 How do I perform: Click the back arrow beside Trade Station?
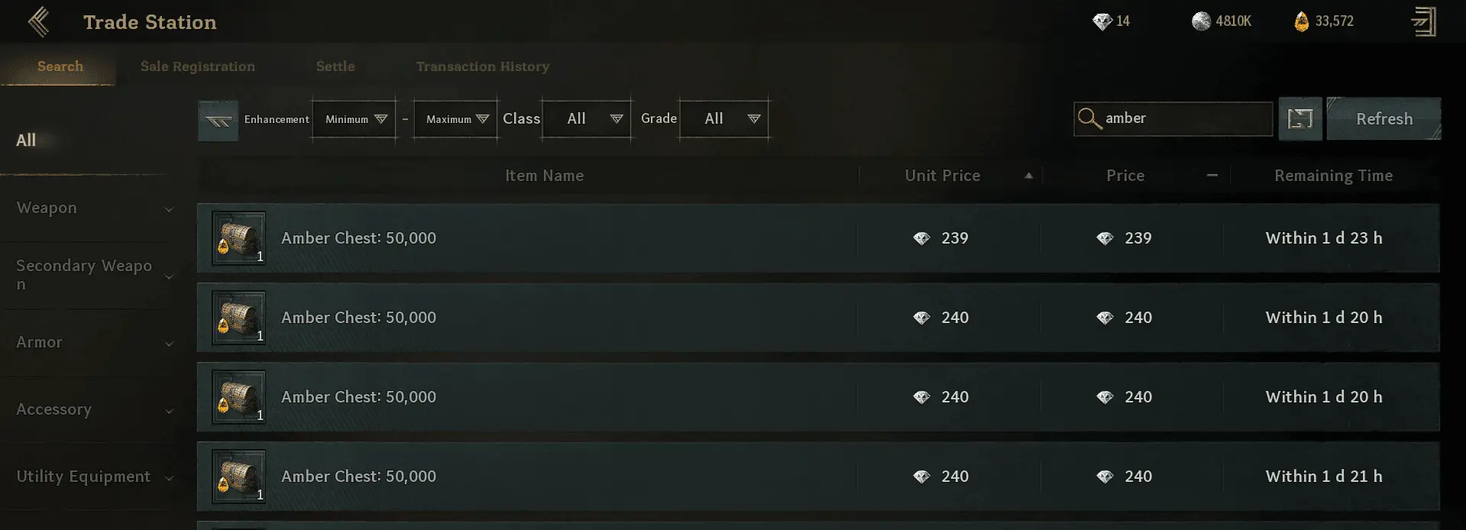[39, 22]
